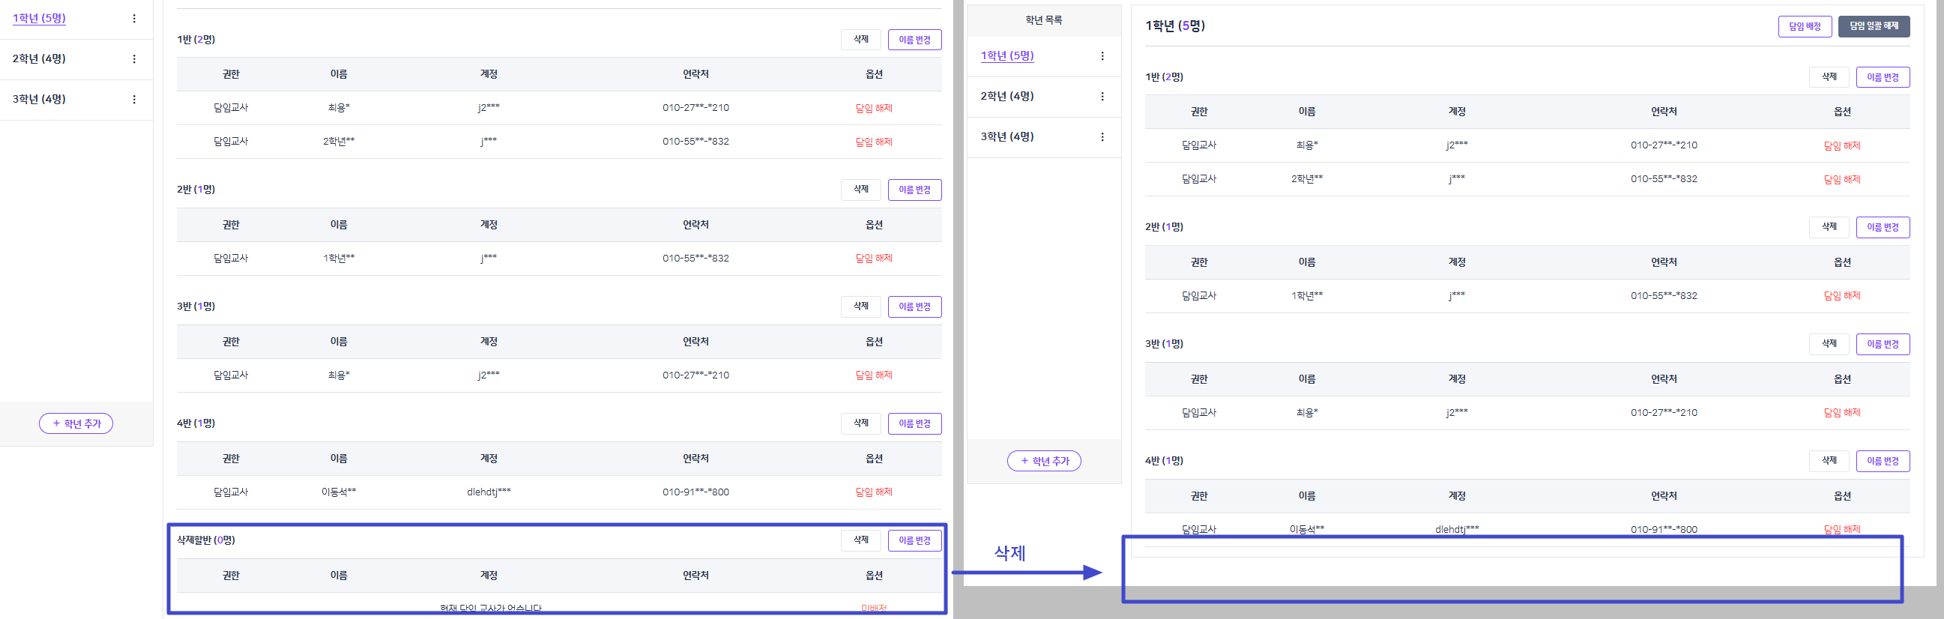Image resolution: width=1944 pixels, height=619 pixels.
Task: Open the 1학년 three-dot menu in the left panel
Action: coord(134,18)
